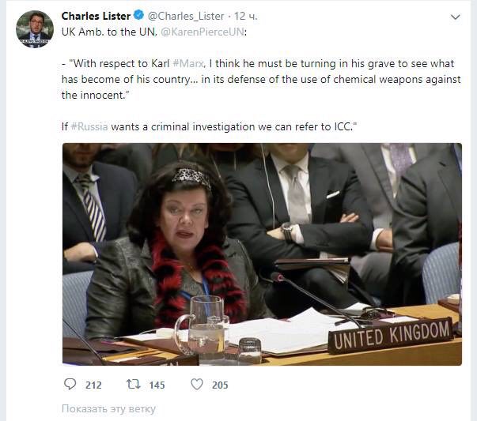Open Charles Lister's profile avatar
Image resolution: width=477 pixels, height=421 pixels.
pos(34,29)
